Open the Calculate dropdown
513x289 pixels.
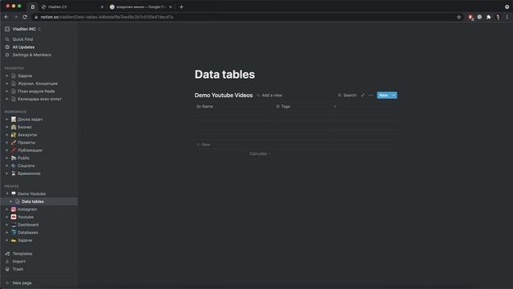coord(260,153)
